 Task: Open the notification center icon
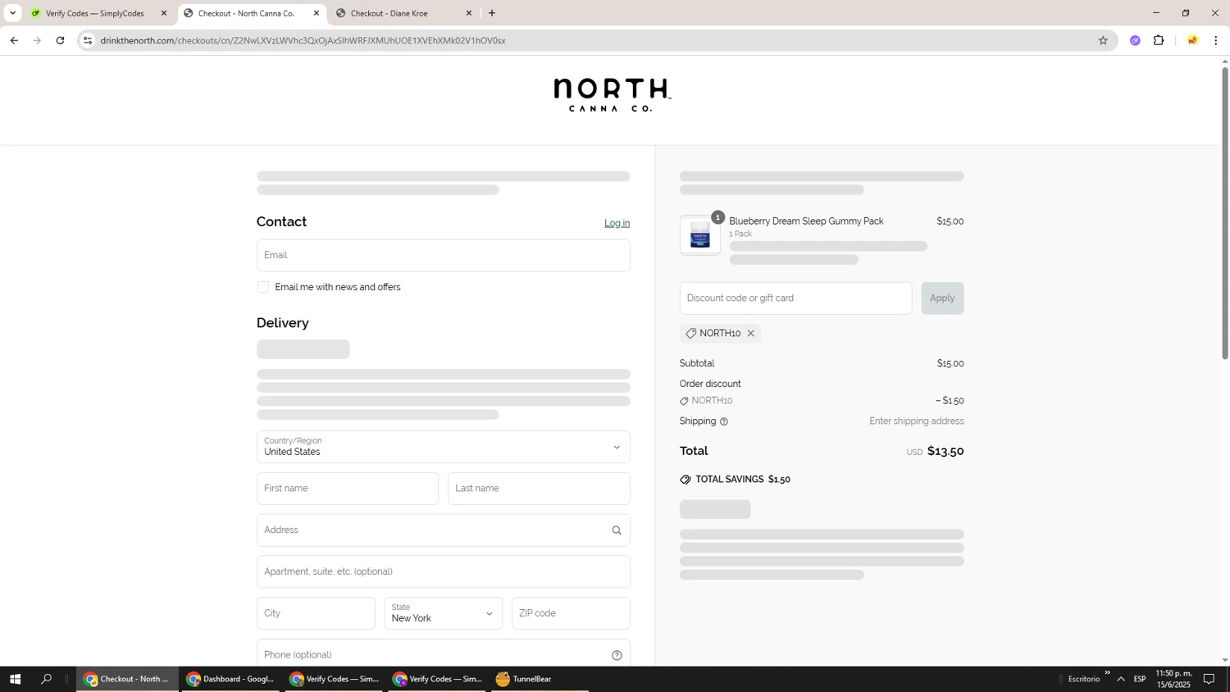[1209, 679]
